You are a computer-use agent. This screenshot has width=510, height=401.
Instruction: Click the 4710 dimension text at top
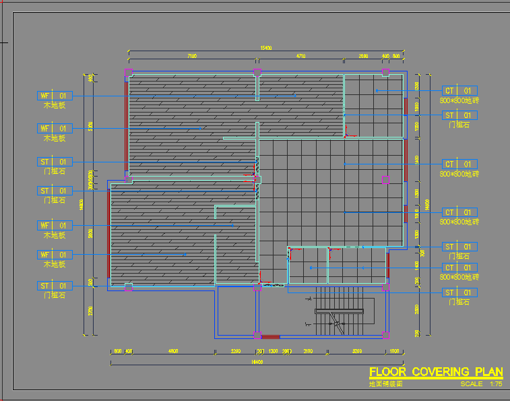point(301,57)
